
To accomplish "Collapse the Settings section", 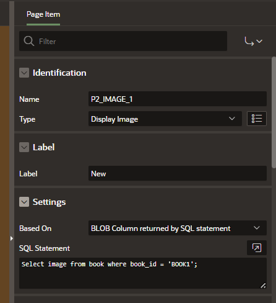I will 24,202.
